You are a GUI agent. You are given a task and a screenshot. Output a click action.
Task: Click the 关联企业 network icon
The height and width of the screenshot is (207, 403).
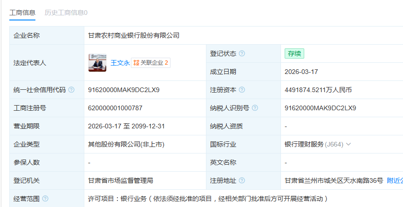[x=137, y=63]
